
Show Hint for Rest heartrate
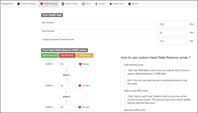(192, 33)
